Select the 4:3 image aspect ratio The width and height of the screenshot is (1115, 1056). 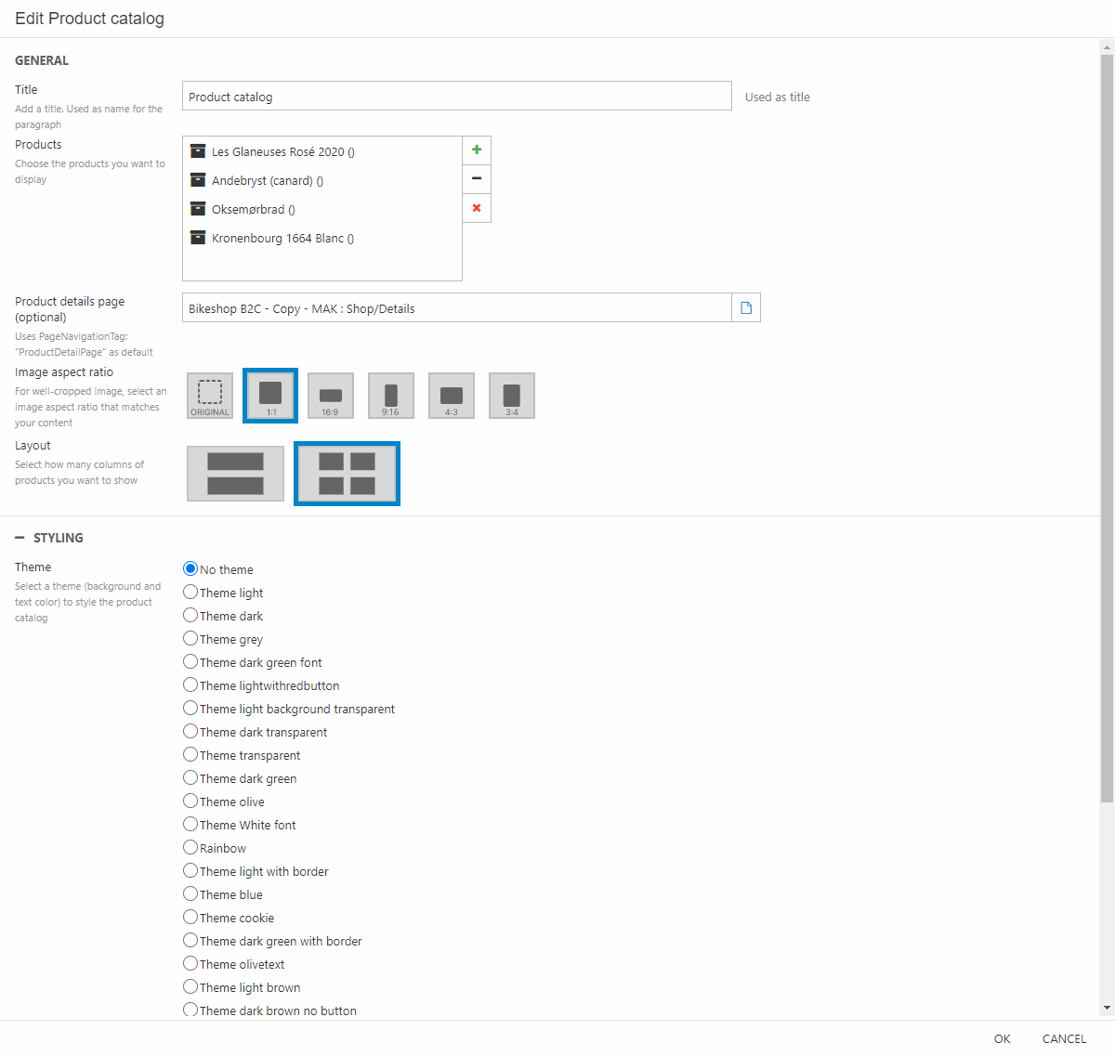click(452, 396)
